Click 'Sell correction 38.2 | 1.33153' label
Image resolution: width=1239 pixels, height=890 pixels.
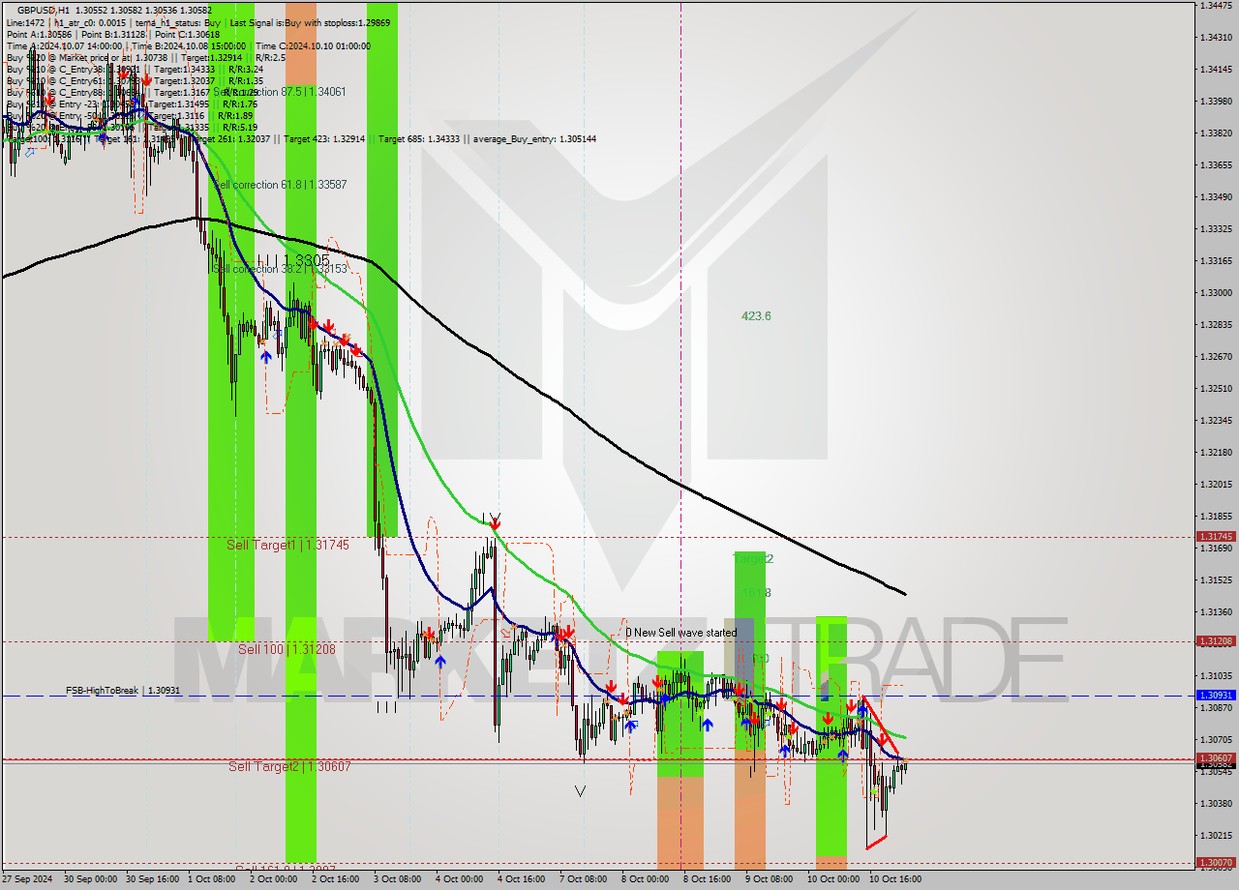pyautogui.click(x=279, y=268)
